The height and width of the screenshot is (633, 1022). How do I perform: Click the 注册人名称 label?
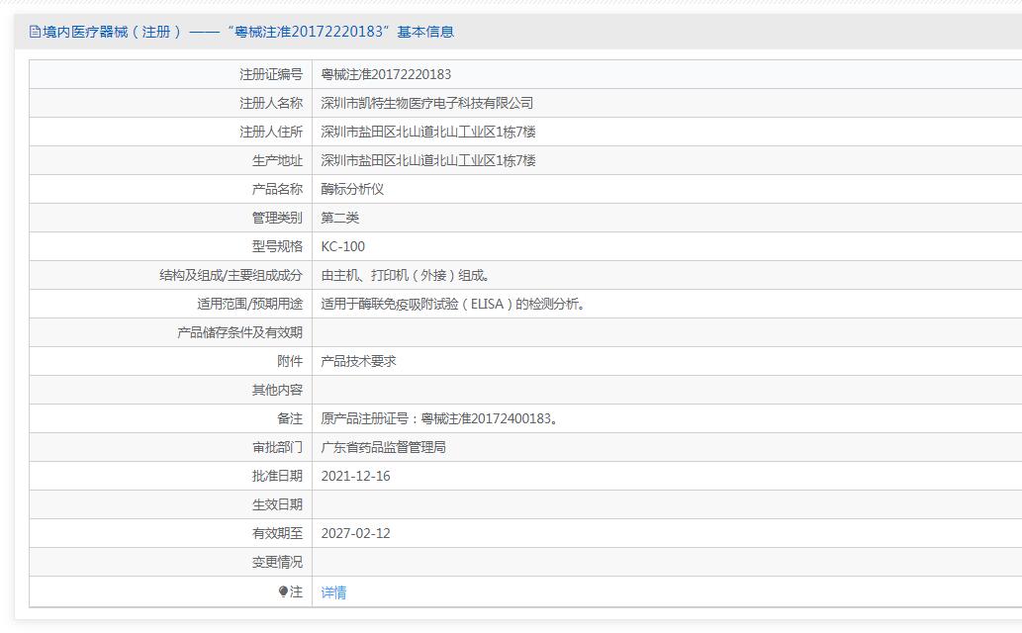tap(271, 103)
